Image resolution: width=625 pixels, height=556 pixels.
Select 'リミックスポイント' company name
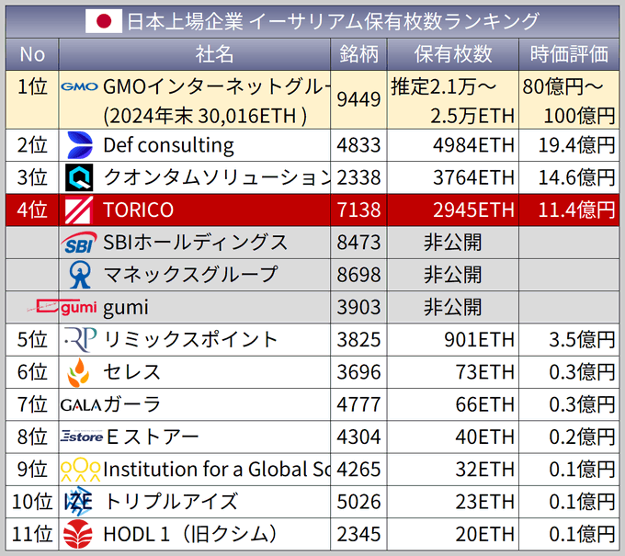(x=190, y=340)
